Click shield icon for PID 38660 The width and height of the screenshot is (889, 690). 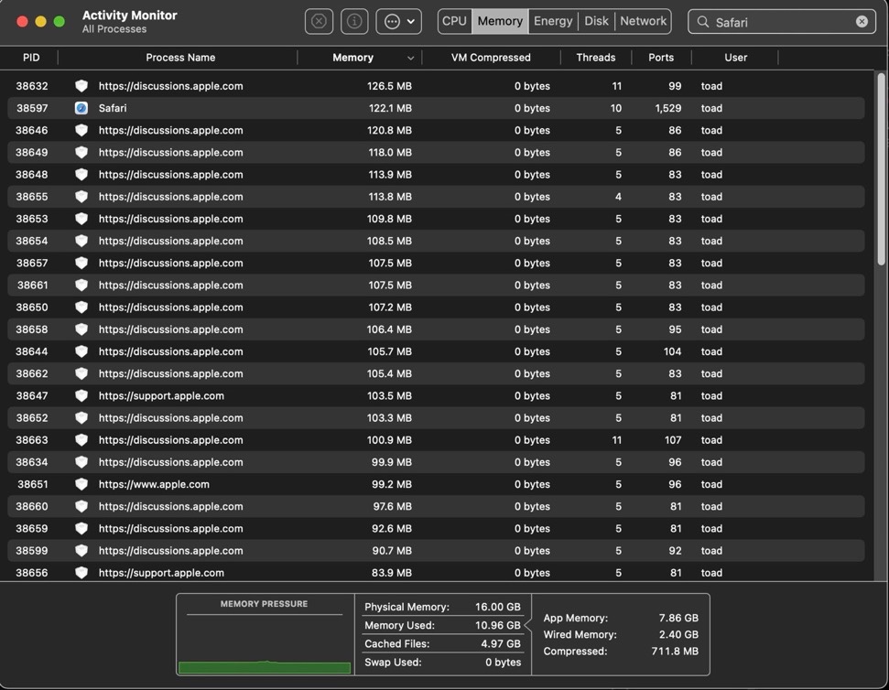[x=81, y=505]
